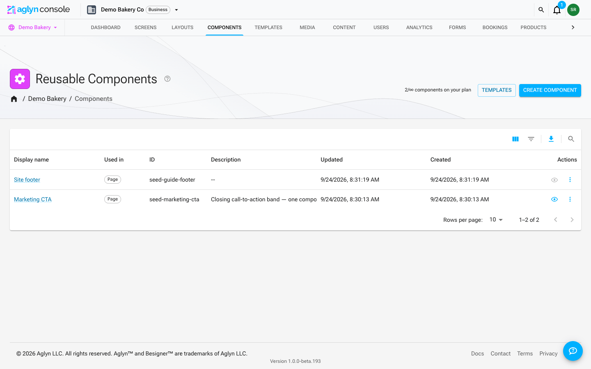Click the Aglyn console logo
The height and width of the screenshot is (369, 591).
point(39,9)
